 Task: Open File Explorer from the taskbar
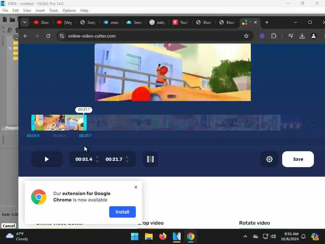[x=149, y=236]
